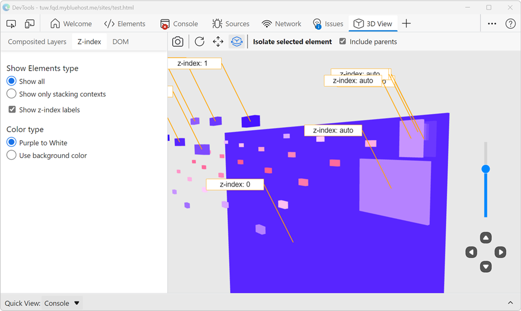
Task: Take a snapshot with the camera icon
Action: (178, 42)
